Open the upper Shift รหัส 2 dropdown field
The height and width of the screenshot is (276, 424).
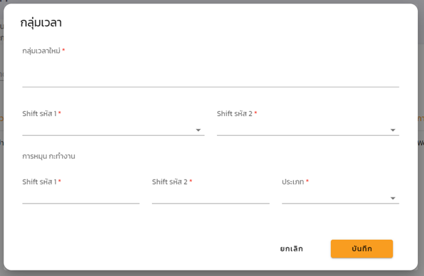coord(301,129)
